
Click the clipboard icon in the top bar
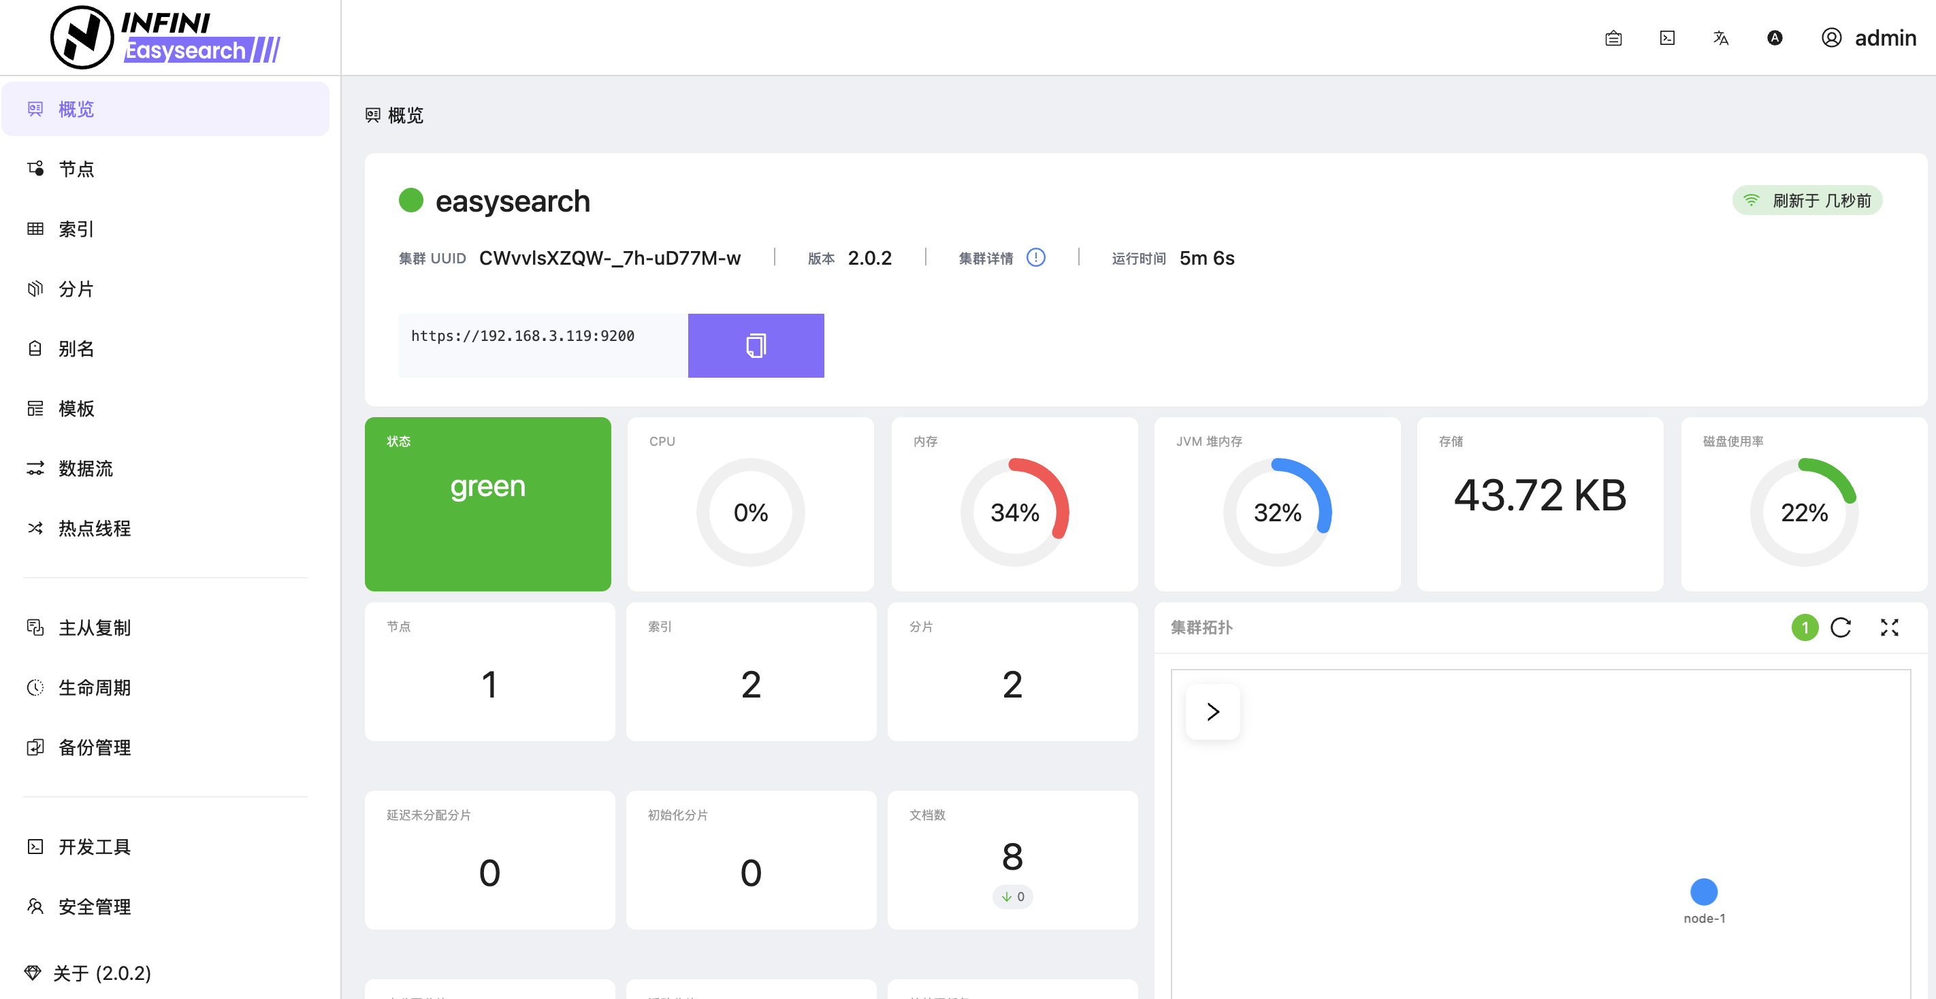click(x=1613, y=37)
